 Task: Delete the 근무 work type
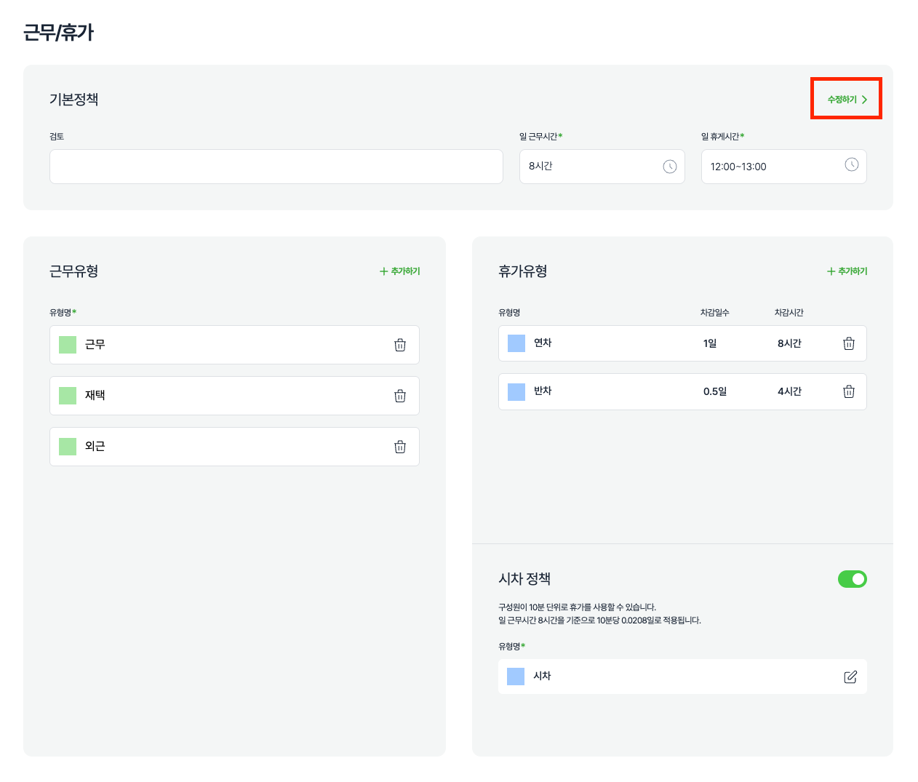399,345
